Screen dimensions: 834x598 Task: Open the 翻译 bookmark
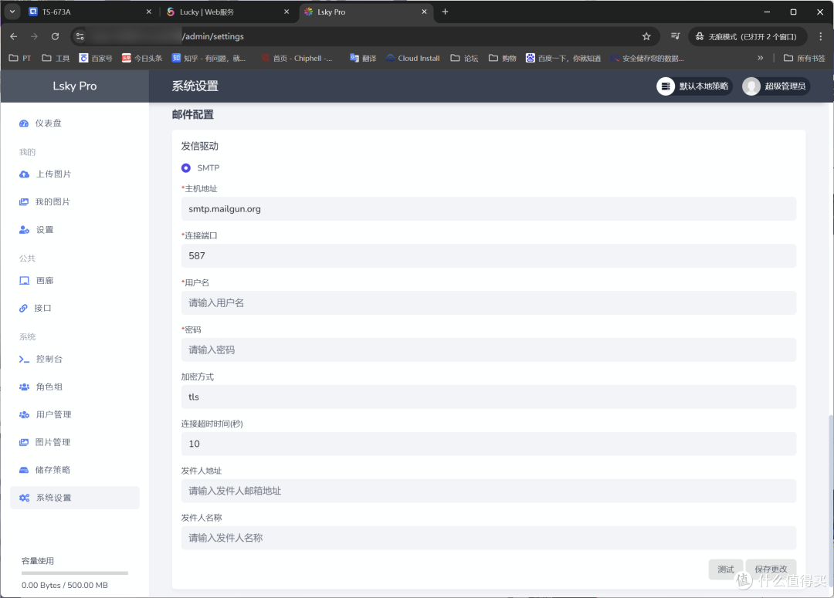[363, 59]
